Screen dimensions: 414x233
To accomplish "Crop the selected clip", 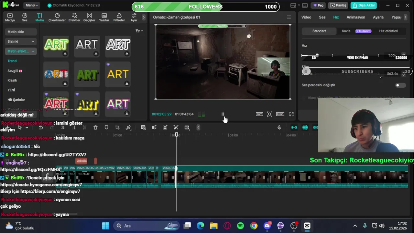I will 117,128.
